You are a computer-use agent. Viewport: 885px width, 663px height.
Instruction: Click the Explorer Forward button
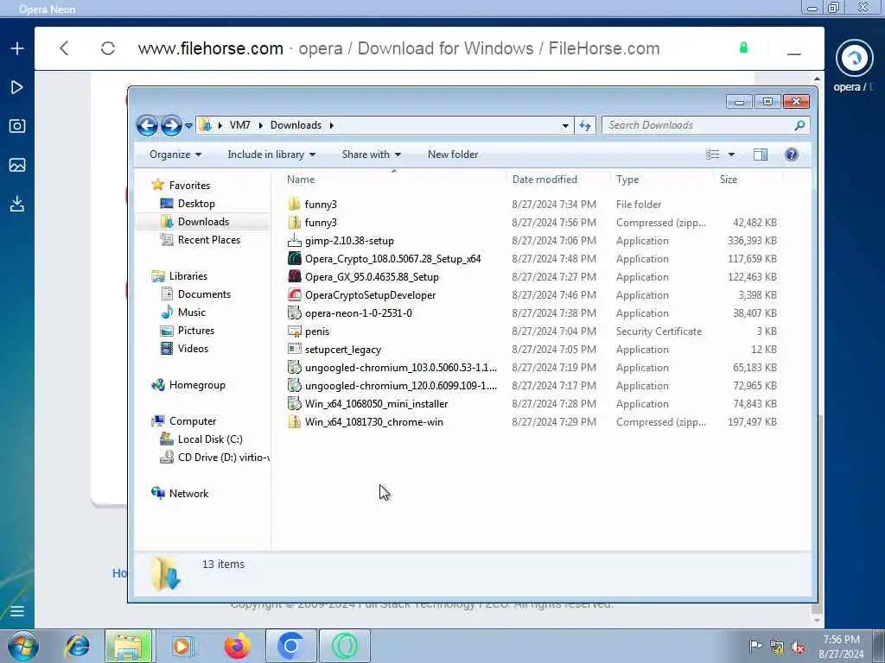pos(171,125)
